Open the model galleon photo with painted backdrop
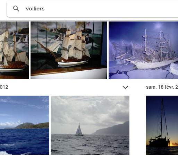This screenshot has height=158, width=178. tap(69, 50)
